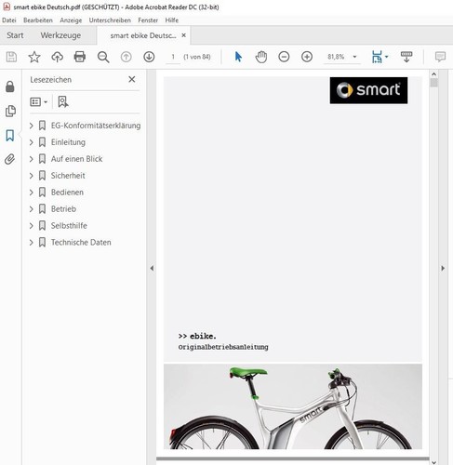The width and height of the screenshot is (453, 465).
Task: Jump to Sicherheit bookmark text
Action: 68,176
